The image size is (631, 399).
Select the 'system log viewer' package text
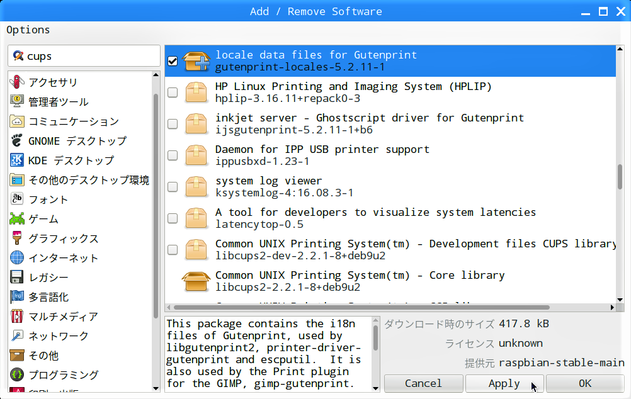269,181
